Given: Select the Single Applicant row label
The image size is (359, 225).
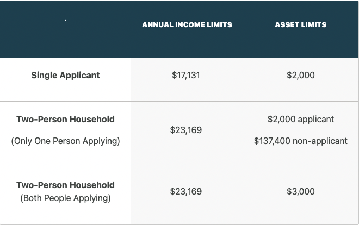Looking at the screenshot, I should coord(65,75).
